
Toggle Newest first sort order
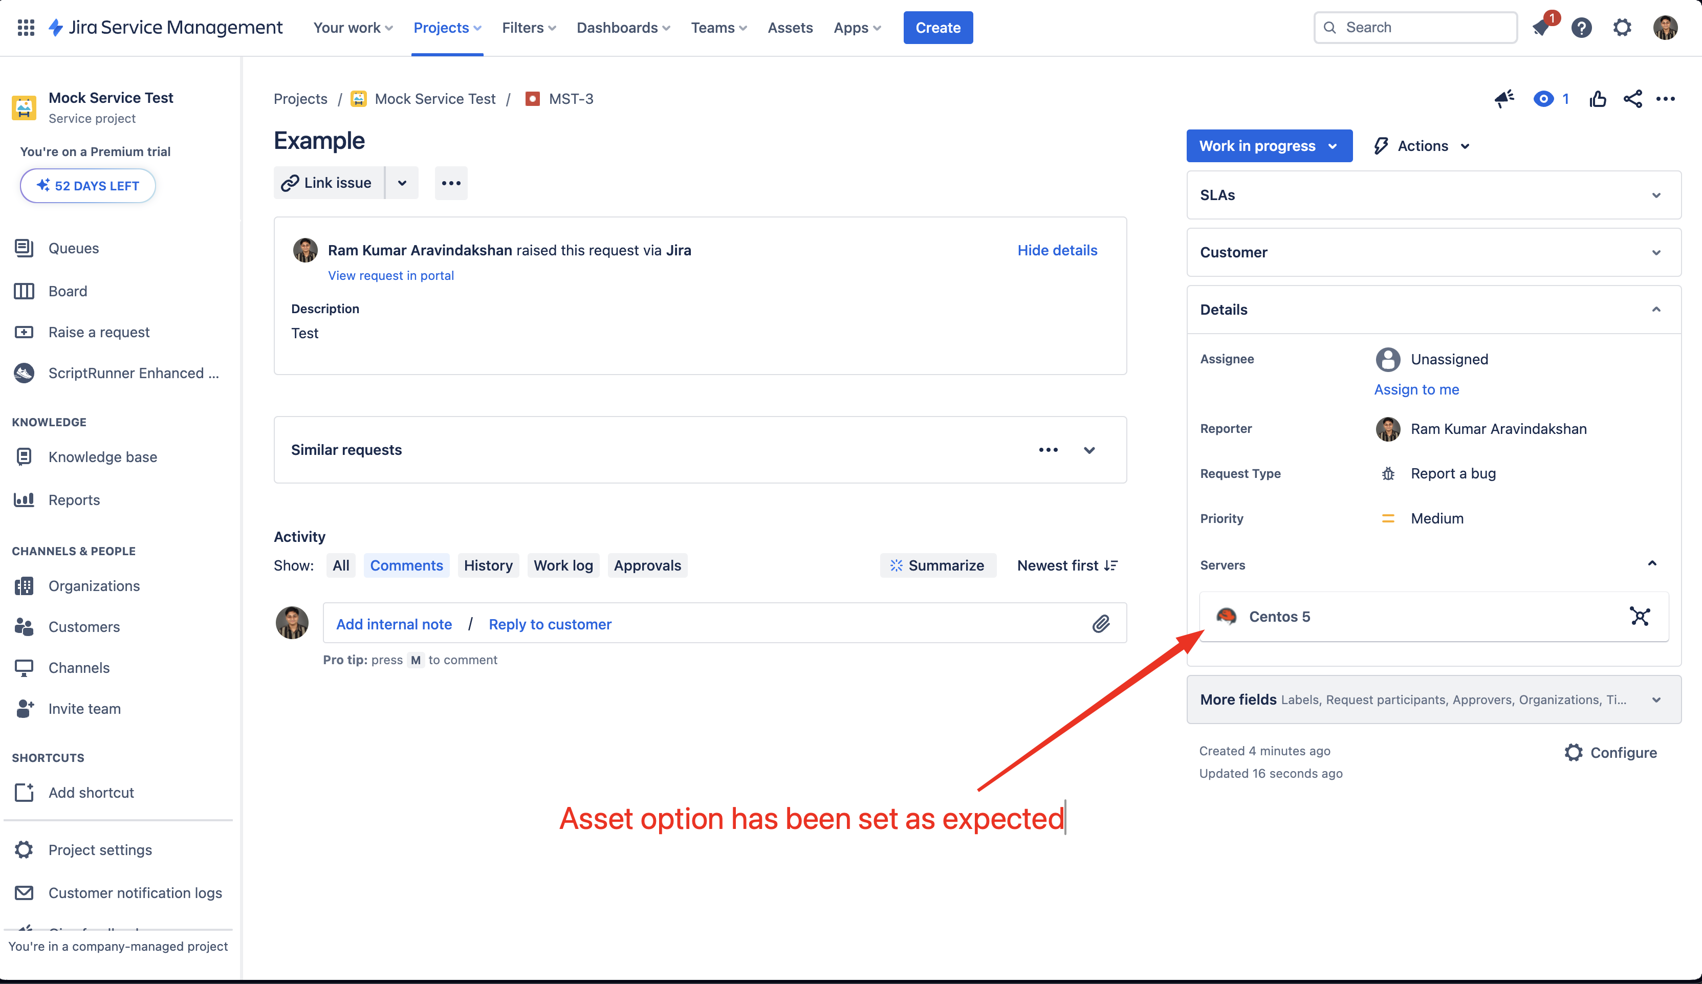[1067, 565]
